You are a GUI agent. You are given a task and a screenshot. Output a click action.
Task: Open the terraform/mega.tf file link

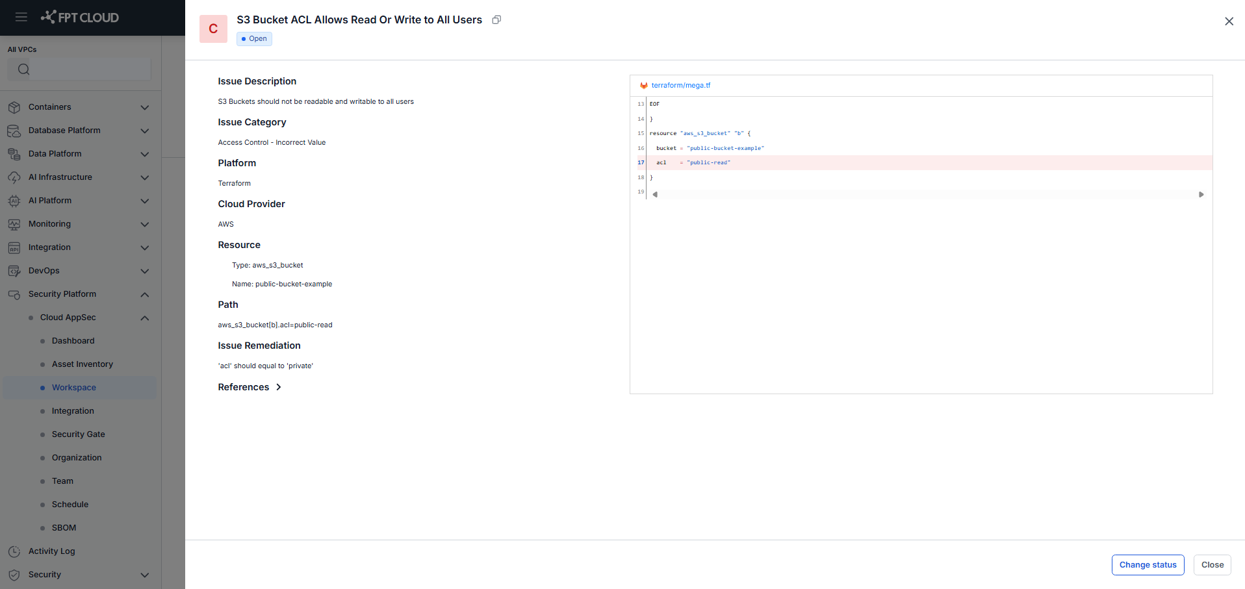681,85
